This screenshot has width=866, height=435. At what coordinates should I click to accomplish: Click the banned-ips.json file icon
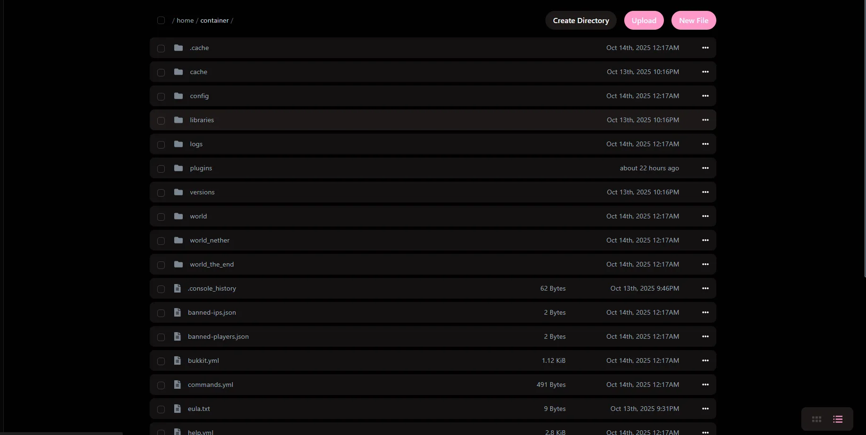(x=177, y=312)
